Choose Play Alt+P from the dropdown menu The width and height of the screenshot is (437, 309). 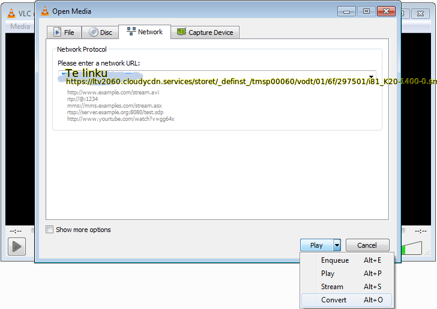tap(347, 274)
